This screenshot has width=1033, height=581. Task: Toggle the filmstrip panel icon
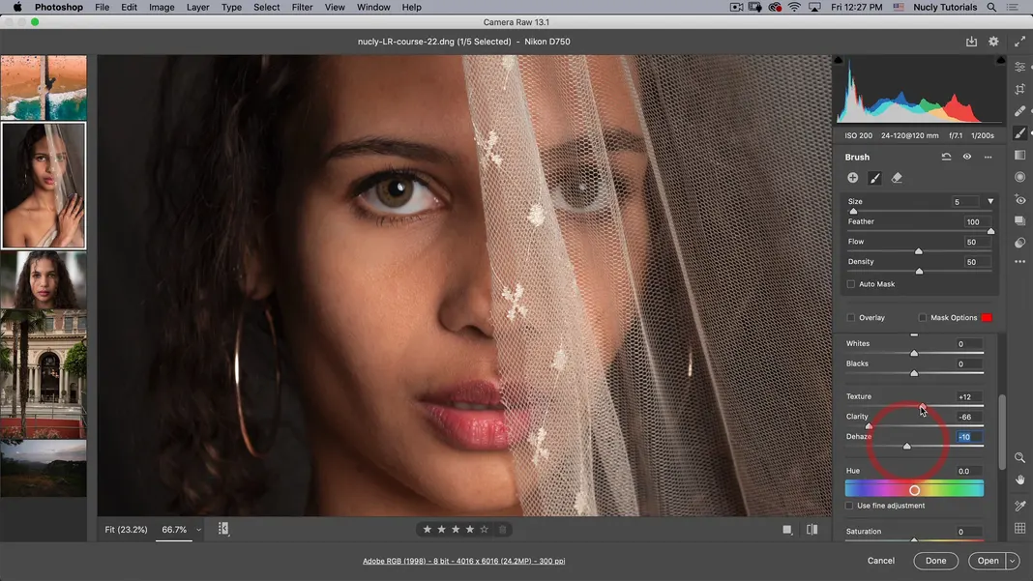click(223, 528)
